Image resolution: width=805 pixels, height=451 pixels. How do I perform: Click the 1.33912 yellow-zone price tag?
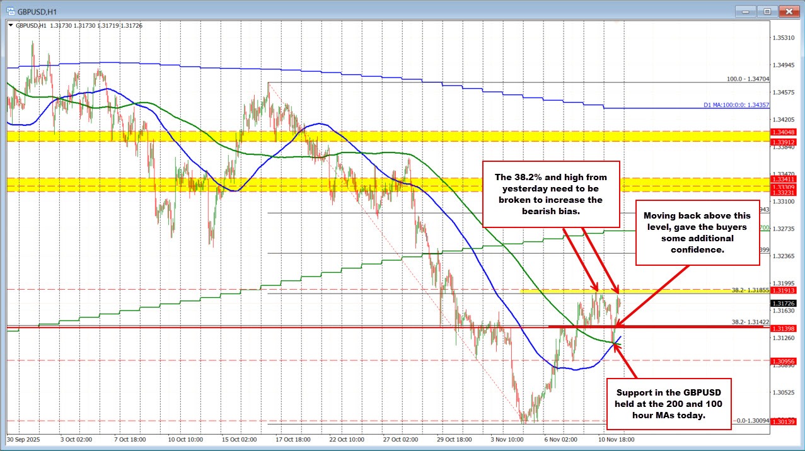pyautogui.click(x=783, y=143)
